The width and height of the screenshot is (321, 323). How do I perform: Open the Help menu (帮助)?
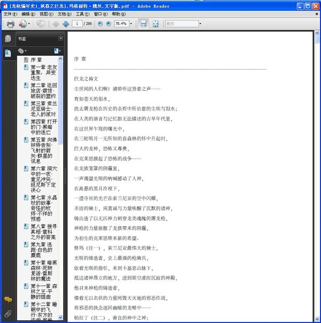click(x=119, y=14)
